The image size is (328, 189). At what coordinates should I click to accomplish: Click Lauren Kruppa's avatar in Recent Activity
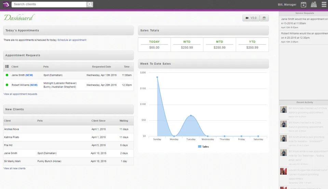click(x=284, y=171)
